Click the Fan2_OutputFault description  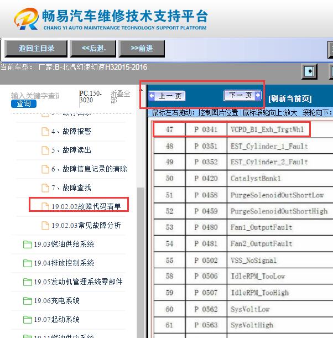coord(262,244)
